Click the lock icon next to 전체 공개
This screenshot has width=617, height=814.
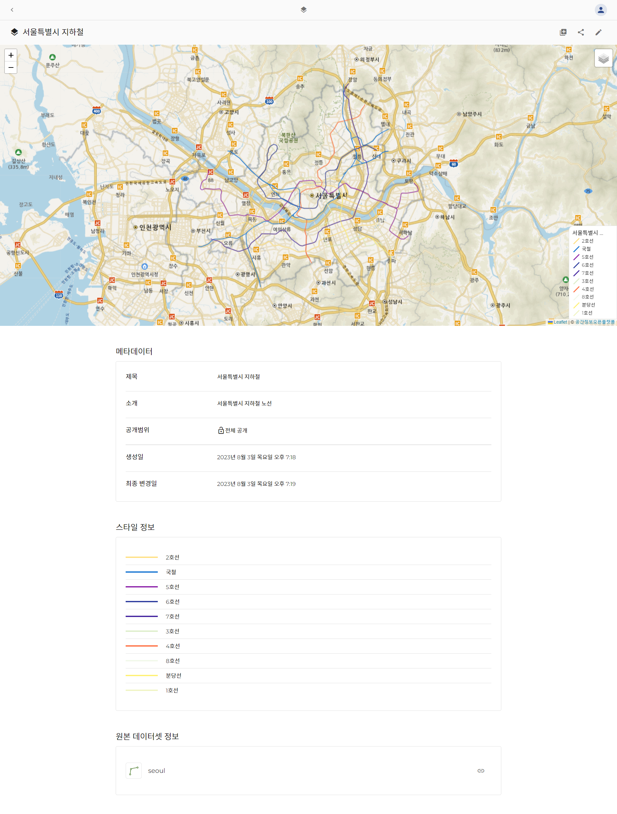tap(221, 430)
